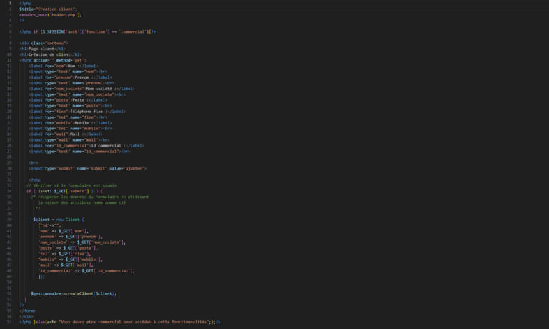Click the "mobile" => $_GET['mobile'] entry
Image resolution: width=549 pixels, height=329 pixels.
[x=70, y=260]
